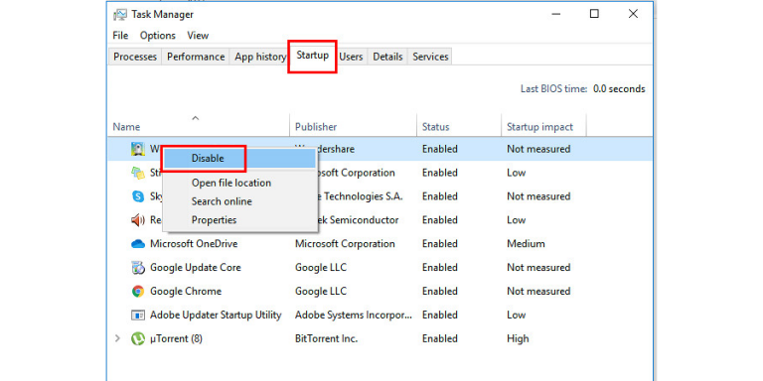763x381 pixels.
Task: Switch to the Performance tab
Action: (x=196, y=57)
